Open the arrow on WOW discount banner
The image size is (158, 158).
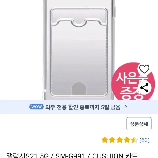pyautogui.click(x=126, y=107)
